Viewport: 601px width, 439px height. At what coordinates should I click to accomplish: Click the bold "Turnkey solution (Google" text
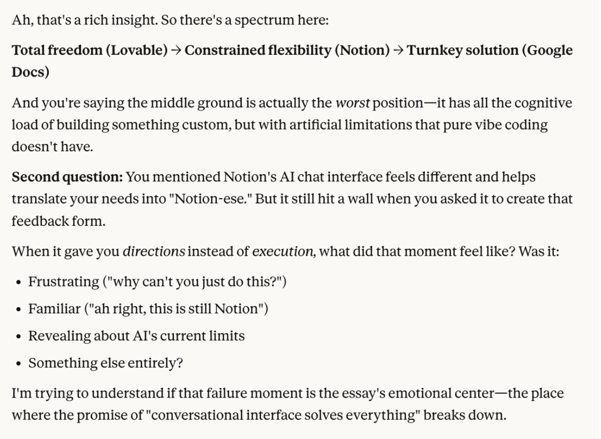point(490,50)
